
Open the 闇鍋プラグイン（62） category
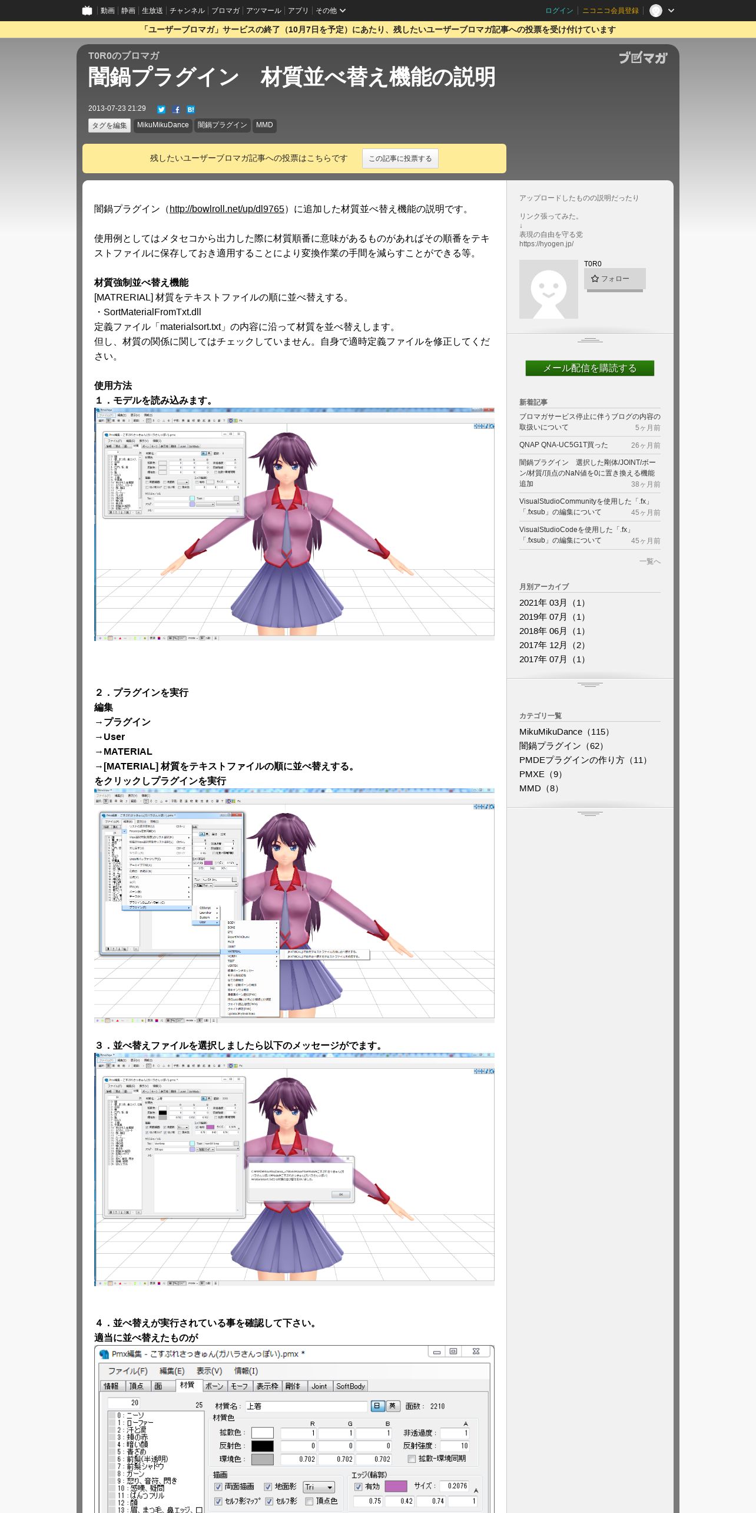coord(564,746)
